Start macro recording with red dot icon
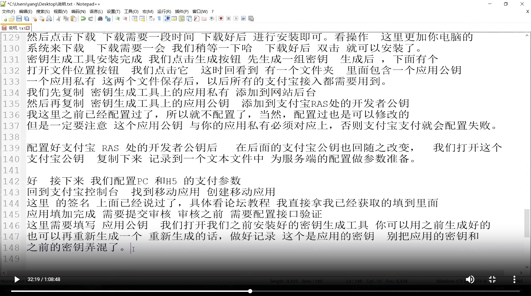The width and height of the screenshot is (531, 296). (x=221, y=19)
